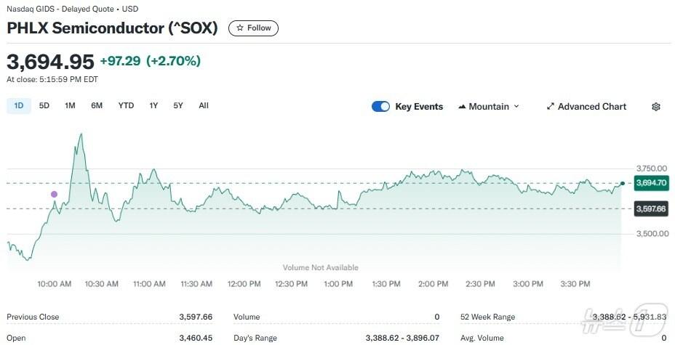
Task: Expand the Mountain chart style dropdown
Action: pos(516,107)
